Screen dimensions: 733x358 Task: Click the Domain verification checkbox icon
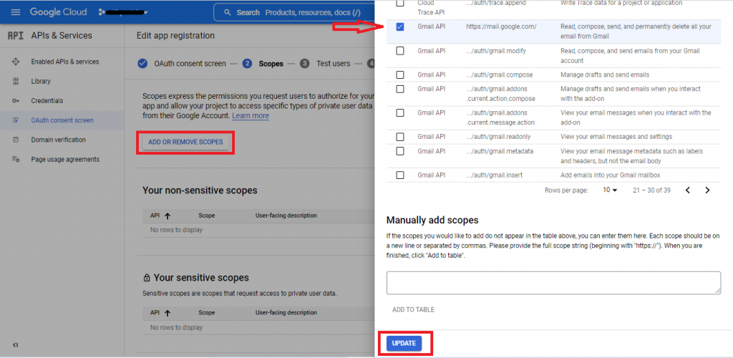coord(16,140)
